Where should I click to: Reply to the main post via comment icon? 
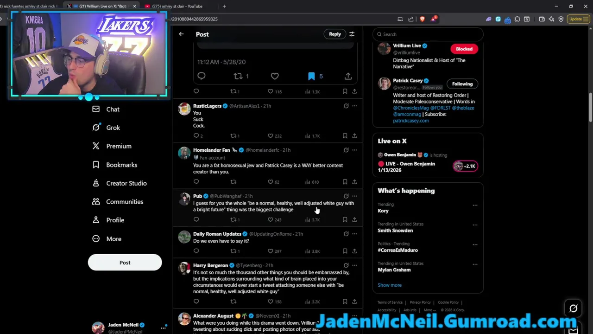(202, 76)
